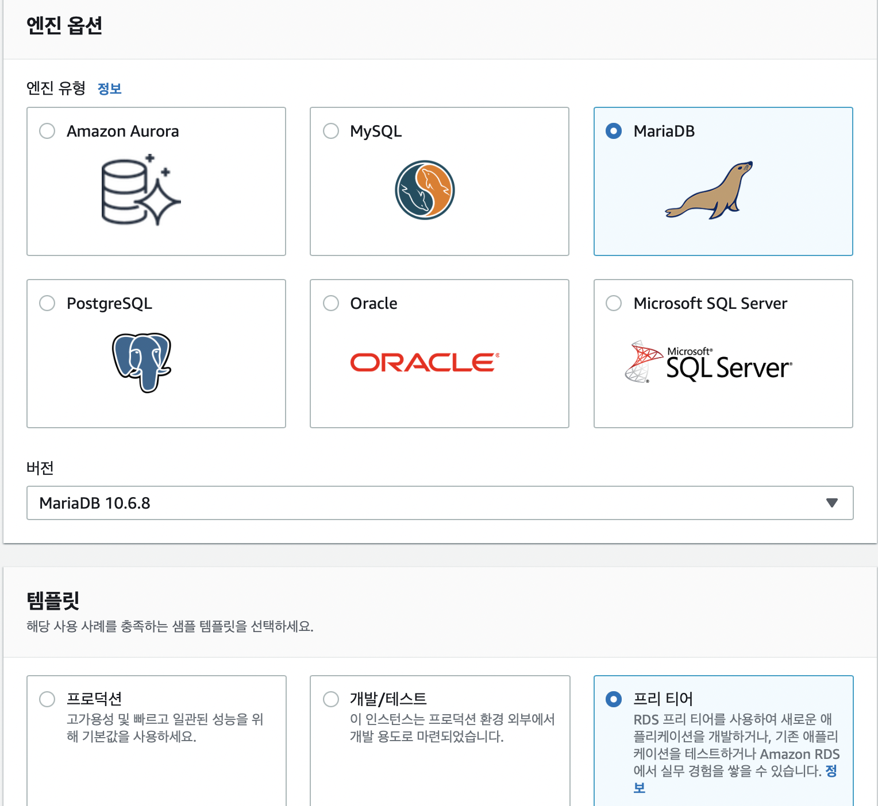Screen dimensions: 878x806
Task: Click the MariaDB label text
Action: click(x=664, y=131)
